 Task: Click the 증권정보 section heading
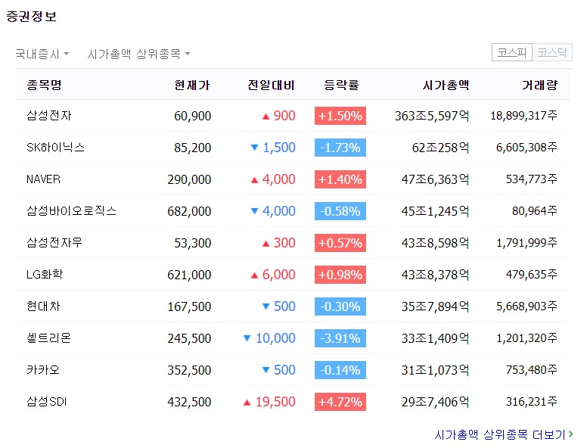point(32,16)
